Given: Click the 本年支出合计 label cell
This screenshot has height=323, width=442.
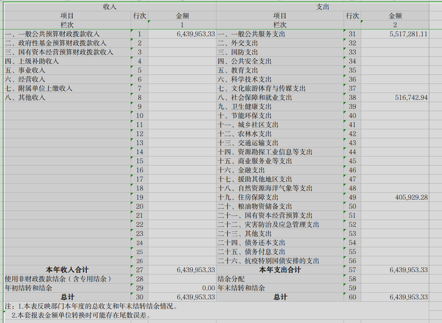Looking at the screenshot, I should point(280,270).
